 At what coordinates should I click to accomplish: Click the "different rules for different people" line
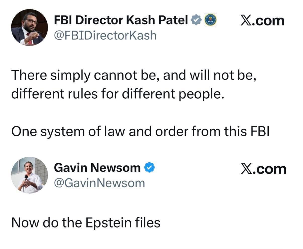pyautogui.click(x=117, y=94)
